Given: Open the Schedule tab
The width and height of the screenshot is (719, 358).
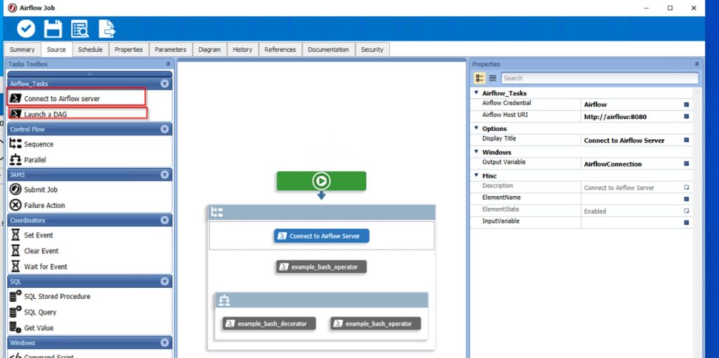Looking at the screenshot, I should tap(90, 50).
